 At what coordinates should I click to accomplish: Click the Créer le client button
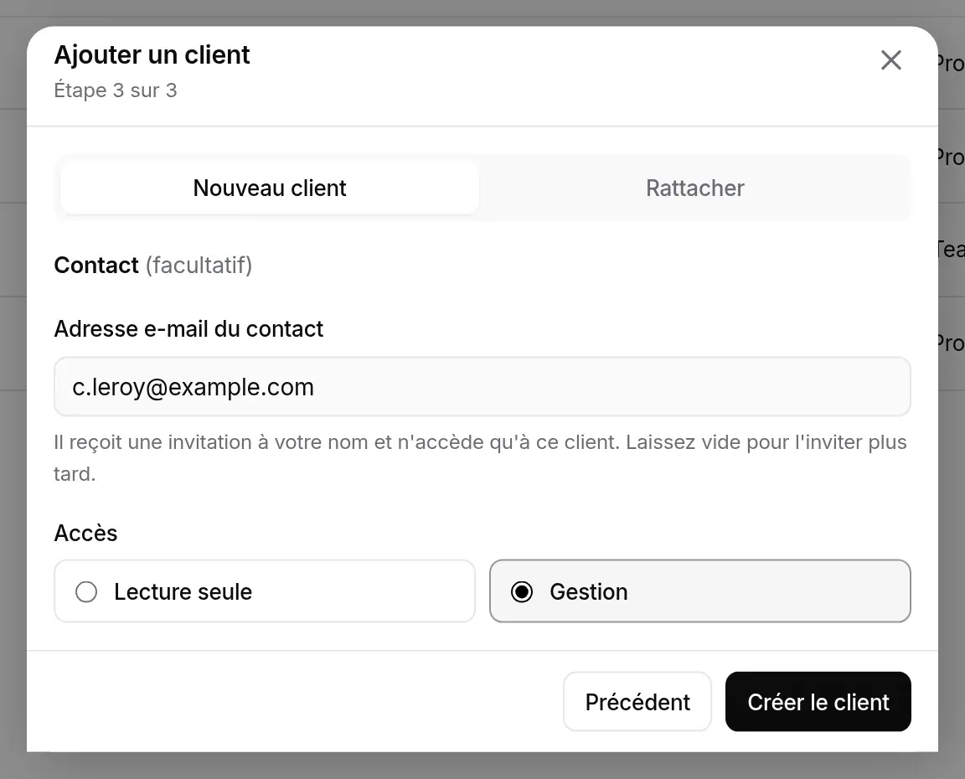click(818, 701)
